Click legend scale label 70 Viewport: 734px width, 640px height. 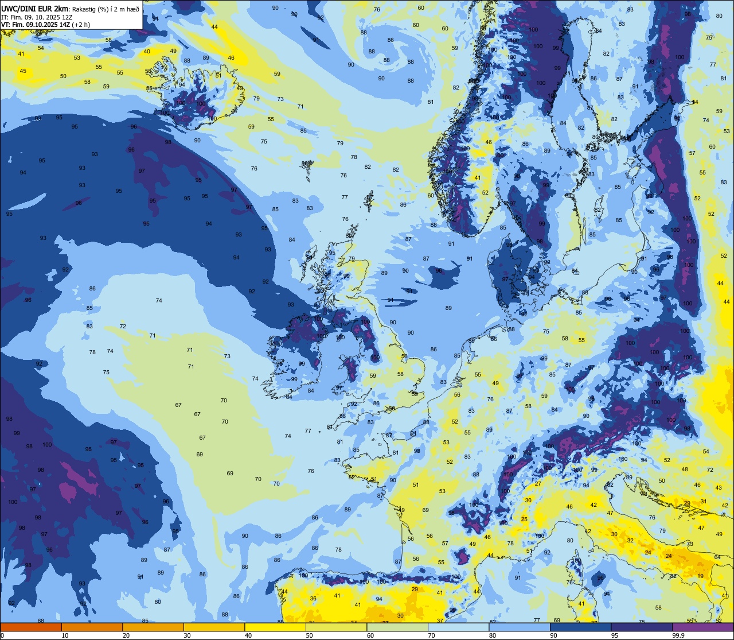[x=431, y=635]
